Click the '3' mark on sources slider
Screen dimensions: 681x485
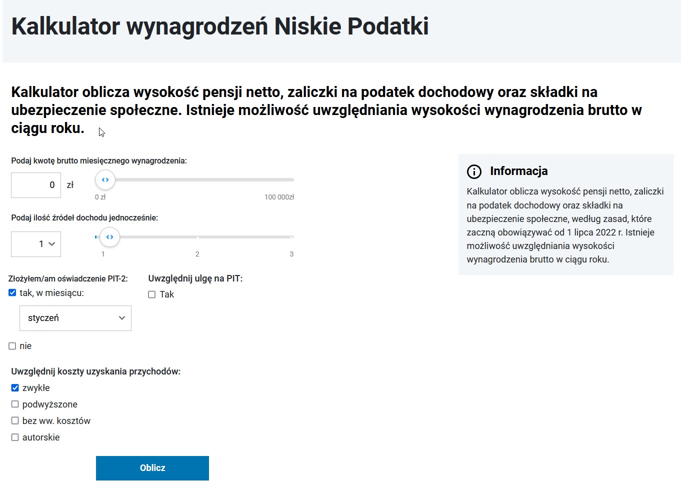point(291,254)
